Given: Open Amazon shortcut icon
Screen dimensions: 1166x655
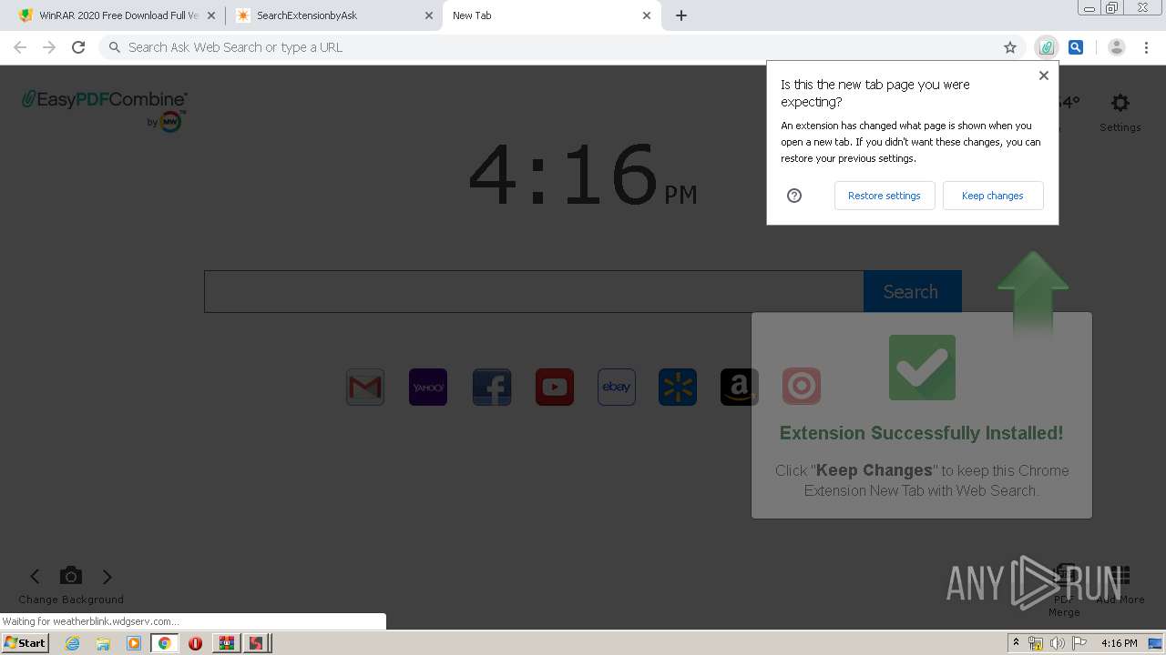Looking at the screenshot, I should coord(739,387).
